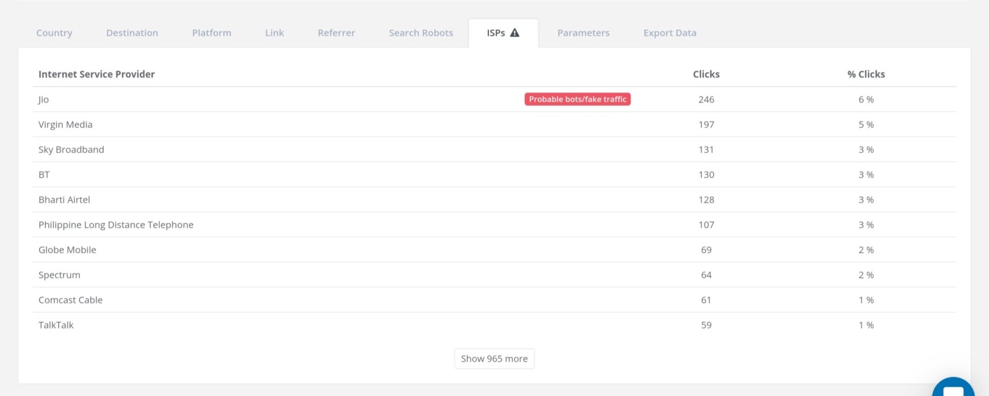The image size is (989, 396).
Task: Click the 64 clicks value for Spectrum
Action: (706, 275)
